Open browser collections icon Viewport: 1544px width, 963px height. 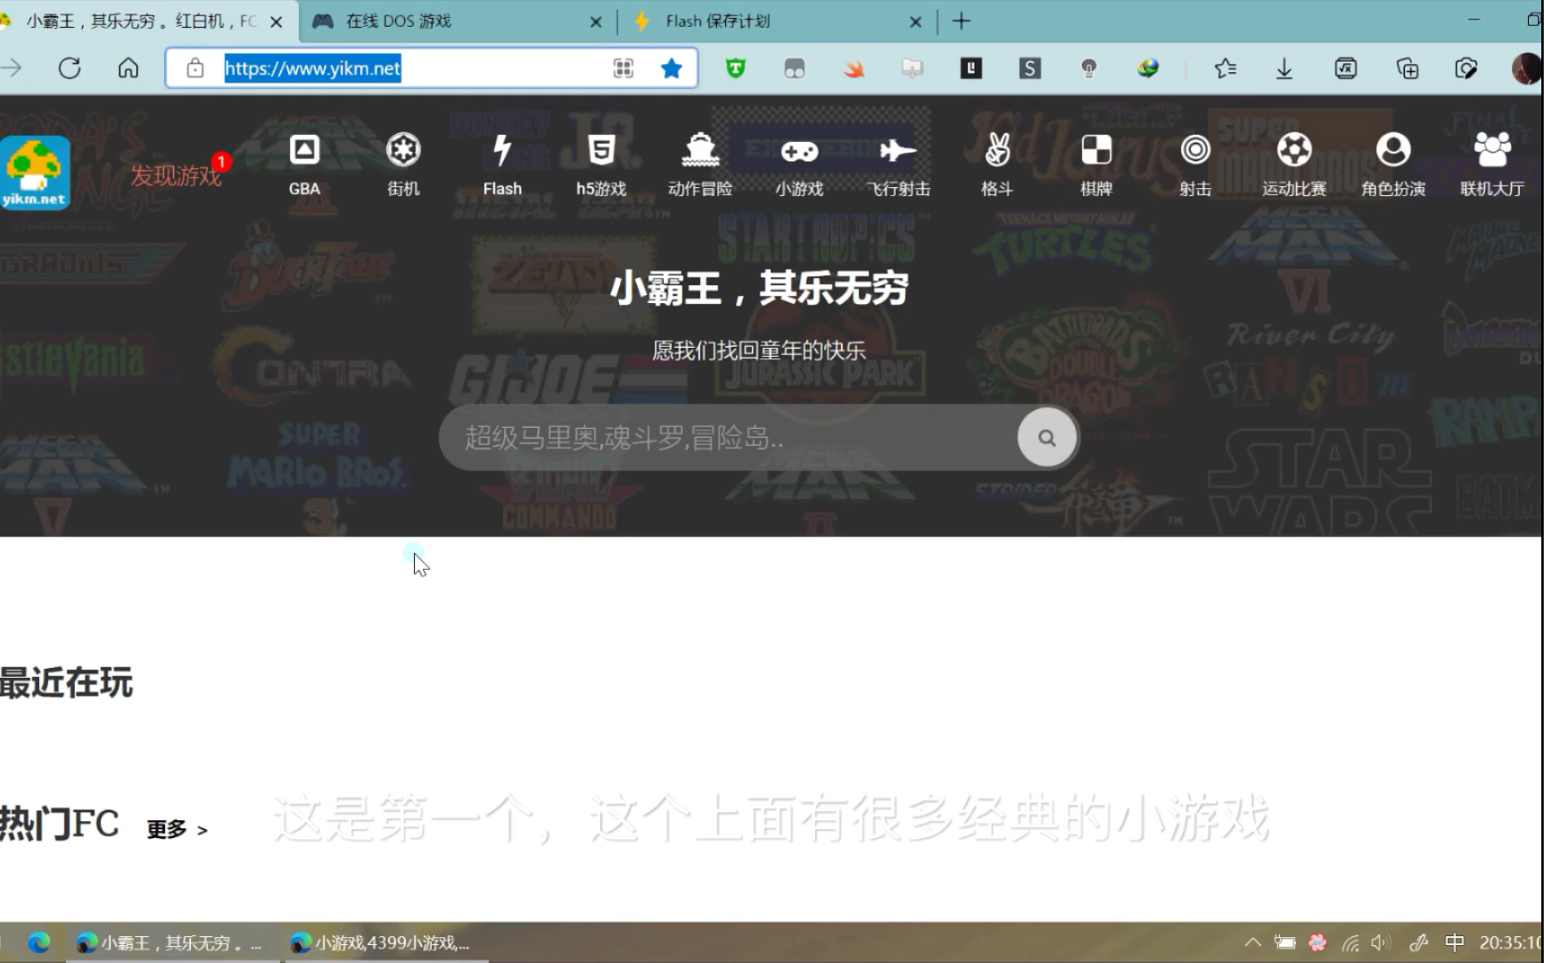[1407, 68]
